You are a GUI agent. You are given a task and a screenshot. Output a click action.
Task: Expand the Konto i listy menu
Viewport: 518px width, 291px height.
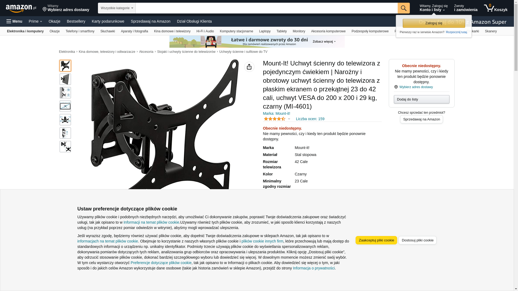pos(433,8)
